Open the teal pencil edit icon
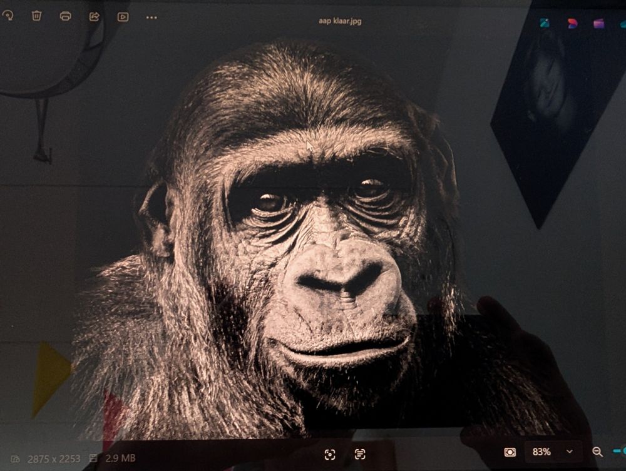The image size is (626, 471). [x=544, y=23]
